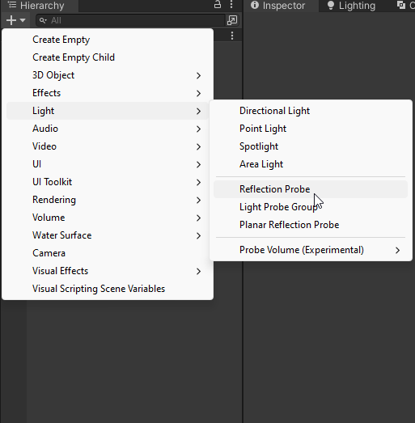
Task: Click the search magnifier icon in Hierarchy
Action: (x=43, y=20)
